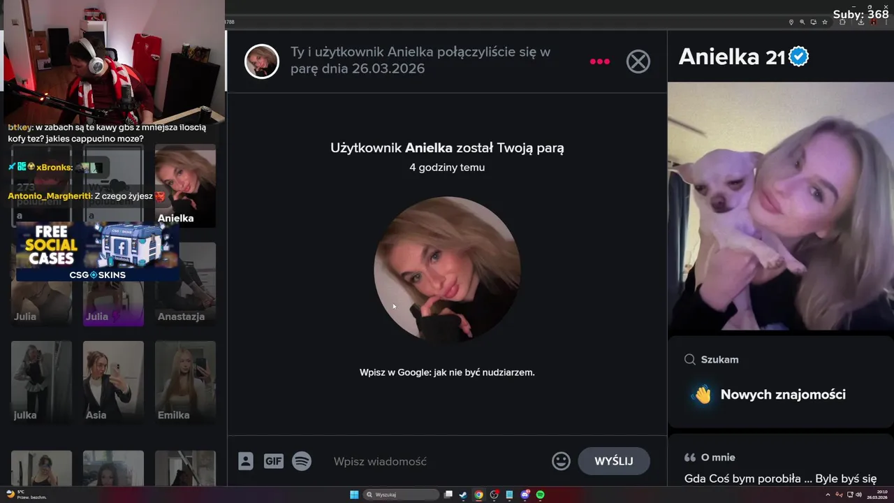Image resolution: width=894 pixels, height=503 pixels.
Task: Click the browser location permission icon
Action: point(791,22)
